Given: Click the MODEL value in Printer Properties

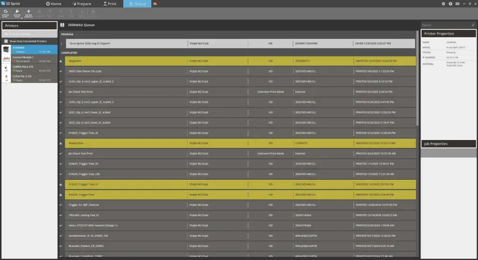Looking at the screenshot, I should (x=456, y=47).
